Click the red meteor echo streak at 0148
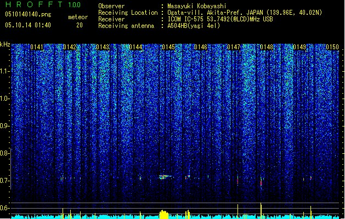 coord(261,181)
